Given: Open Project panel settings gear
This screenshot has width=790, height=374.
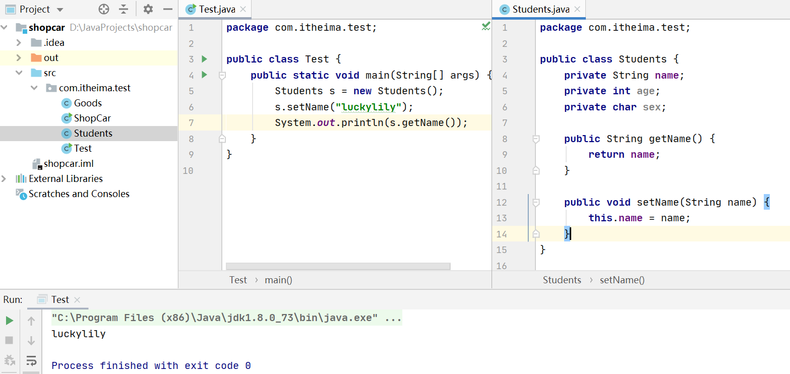Looking at the screenshot, I should pyautogui.click(x=148, y=9).
